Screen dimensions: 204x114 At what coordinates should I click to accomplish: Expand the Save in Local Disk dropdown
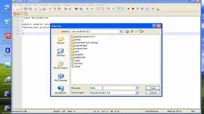click(x=120, y=32)
